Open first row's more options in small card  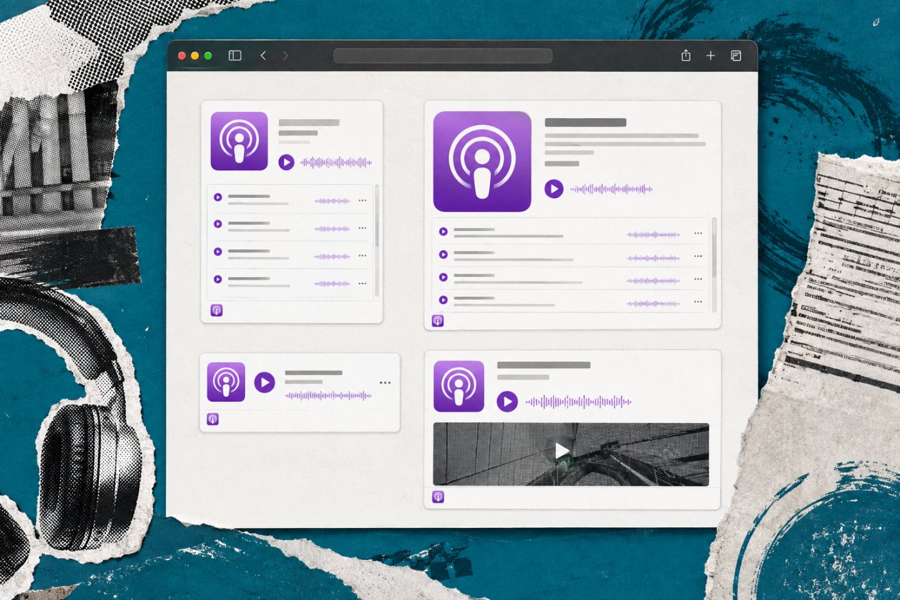[x=363, y=201]
